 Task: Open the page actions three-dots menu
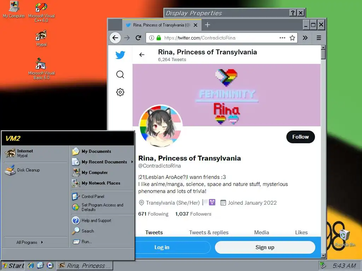pos(282,38)
